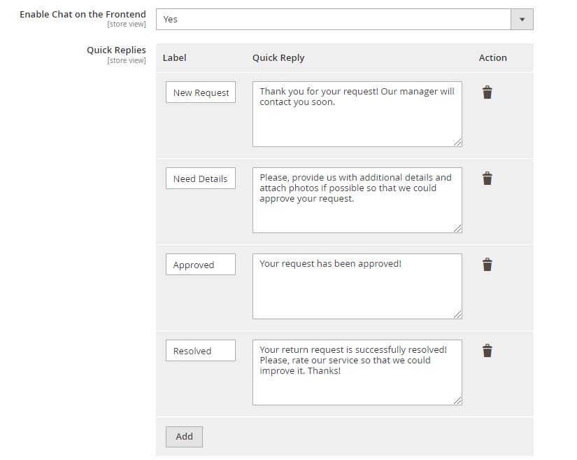Edit the Need Details label field
The width and height of the screenshot is (577, 460).
click(201, 179)
